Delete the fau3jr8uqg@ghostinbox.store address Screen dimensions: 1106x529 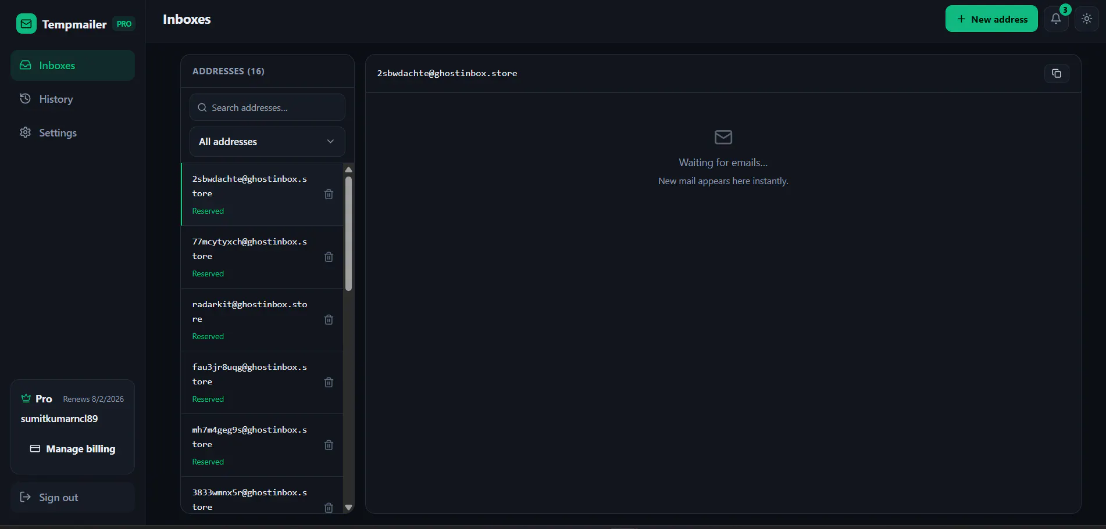tap(329, 382)
